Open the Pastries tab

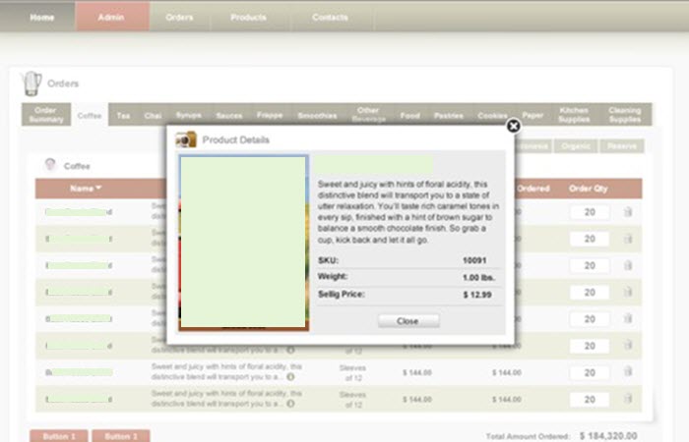pos(449,115)
